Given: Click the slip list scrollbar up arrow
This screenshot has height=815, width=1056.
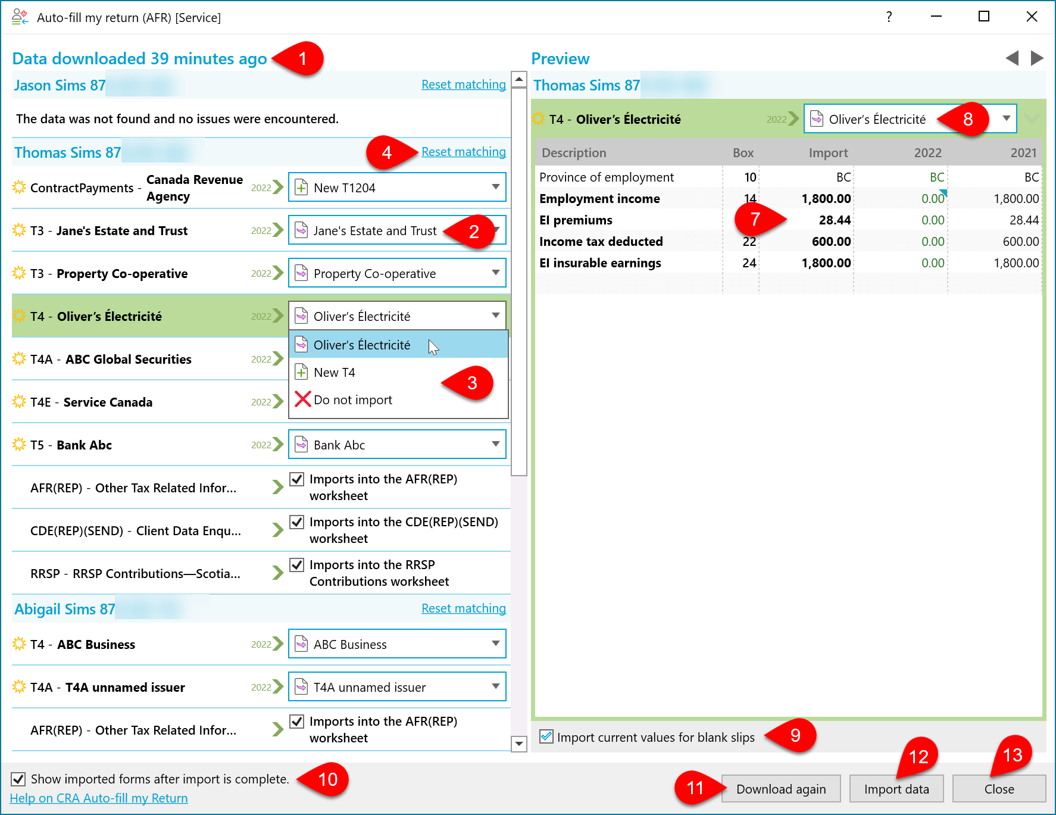Looking at the screenshot, I should click(519, 79).
